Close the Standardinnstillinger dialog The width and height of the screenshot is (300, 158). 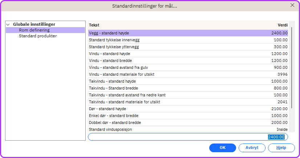pos(292,5)
